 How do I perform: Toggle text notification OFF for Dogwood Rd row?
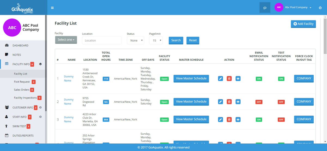point(281,102)
